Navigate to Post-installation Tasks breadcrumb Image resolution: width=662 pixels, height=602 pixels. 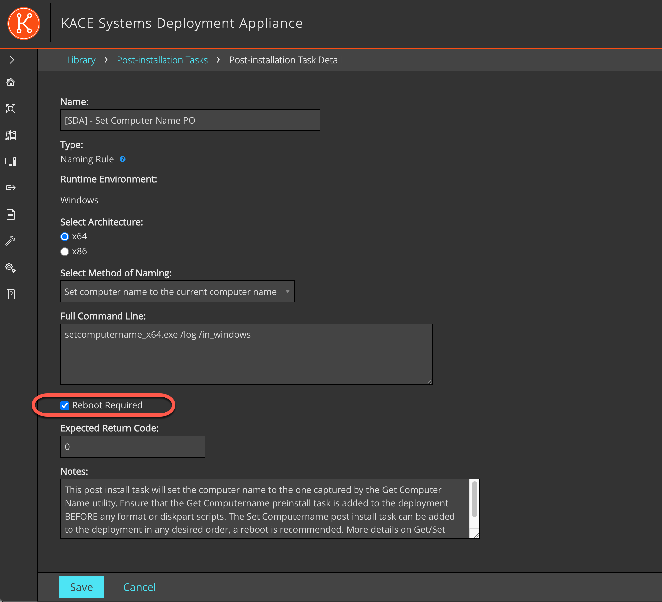point(162,60)
